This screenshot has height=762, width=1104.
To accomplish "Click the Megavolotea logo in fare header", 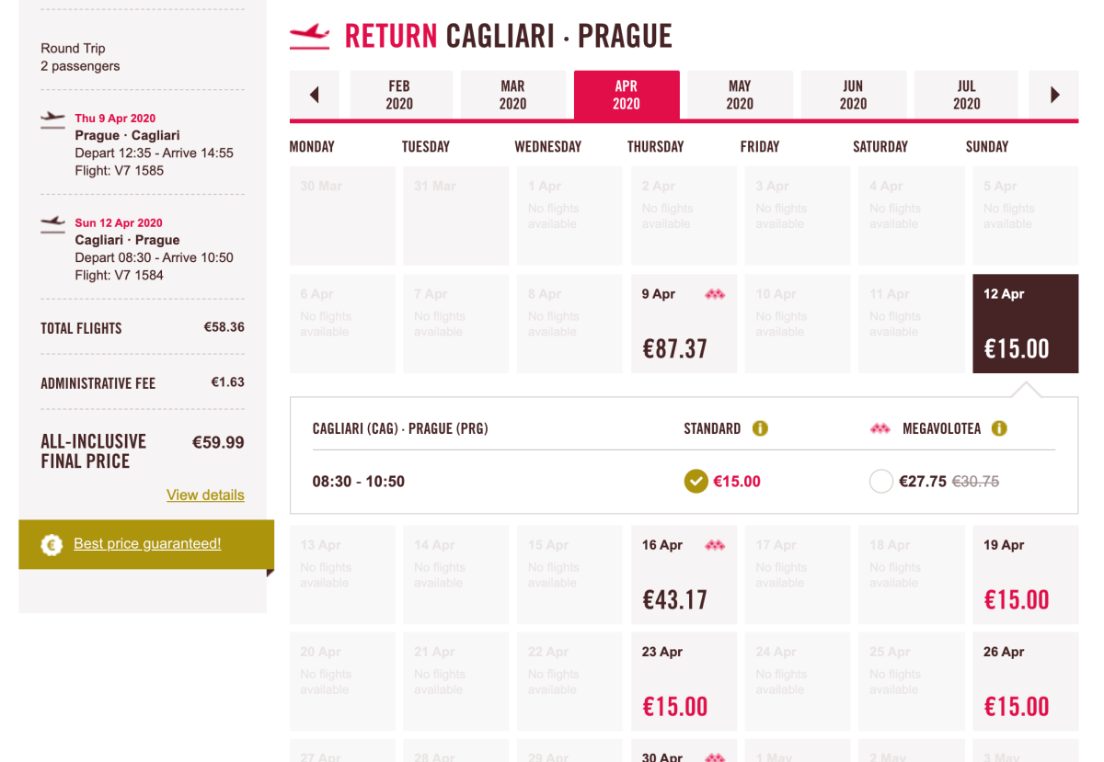I will (x=880, y=428).
